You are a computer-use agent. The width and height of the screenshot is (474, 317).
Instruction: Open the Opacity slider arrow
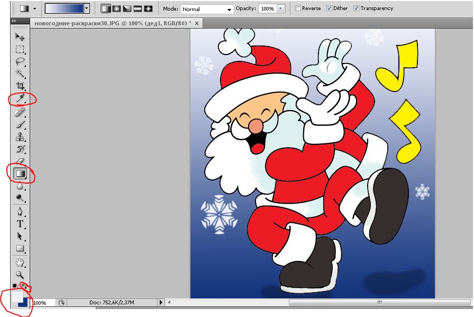pos(281,8)
